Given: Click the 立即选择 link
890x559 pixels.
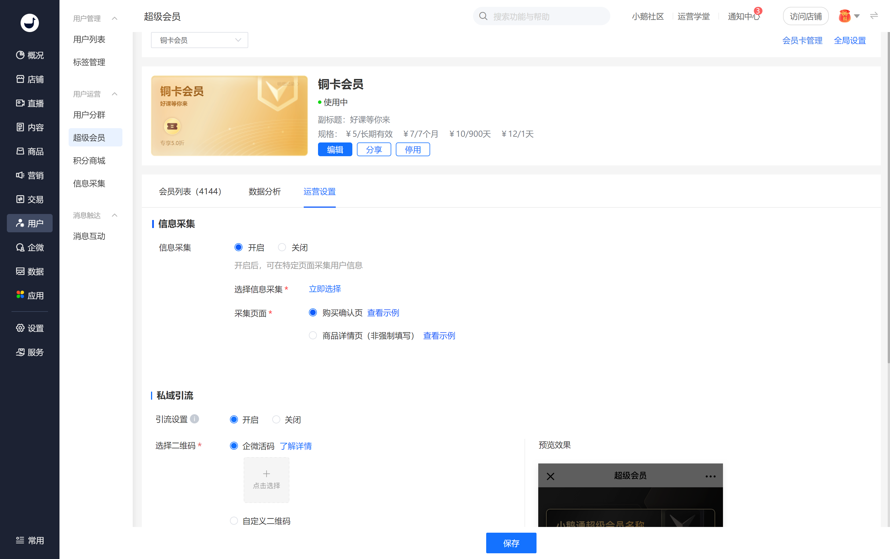Looking at the screenshot, I should [325, 288].
